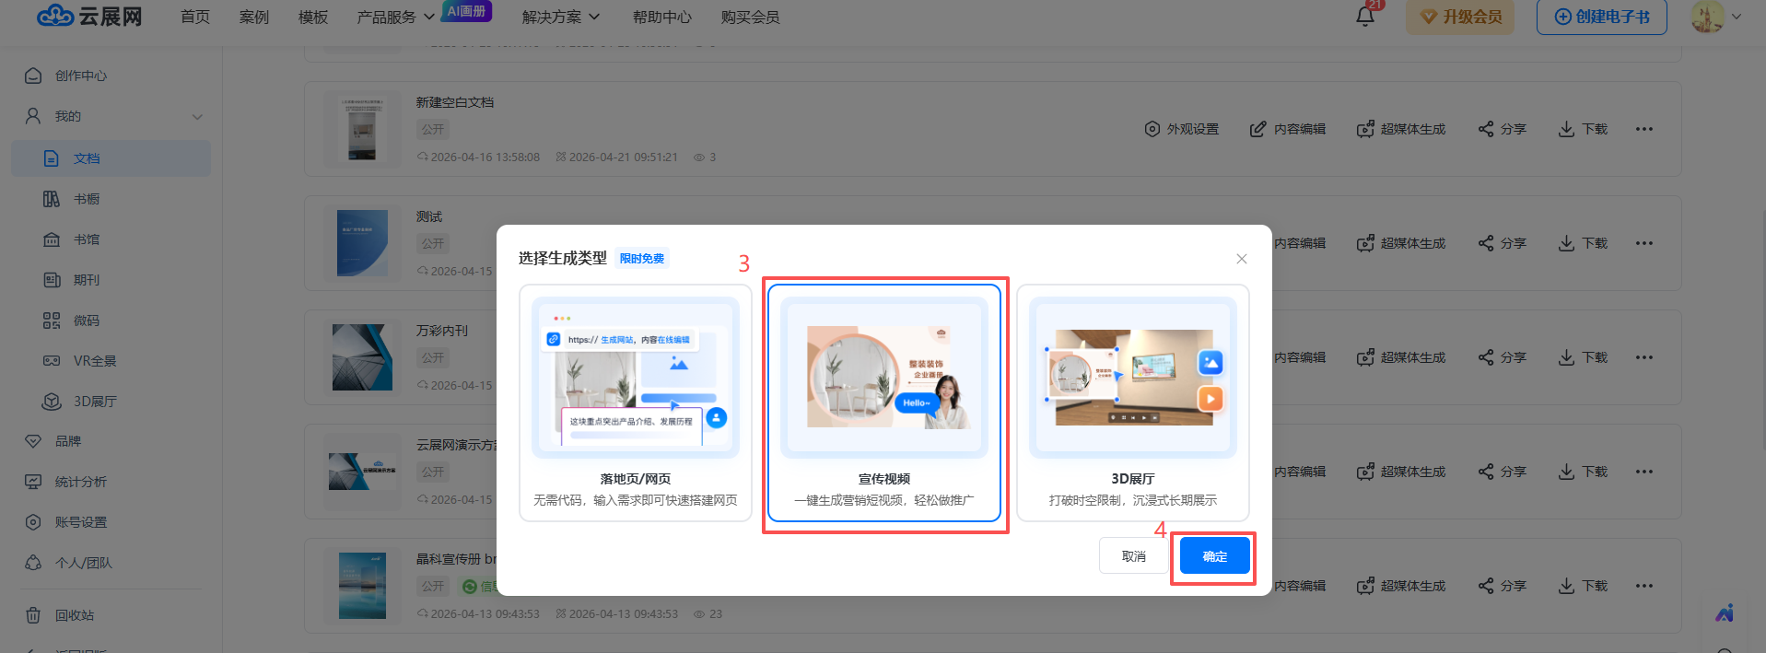Select the 3D展厅 generation type card
The height and width of the screenshot is (653, 1766).
pyautogui.click(x=1132, y=402)
